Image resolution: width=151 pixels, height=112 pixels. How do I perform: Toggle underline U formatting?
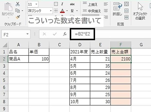(x=72, y=11)
